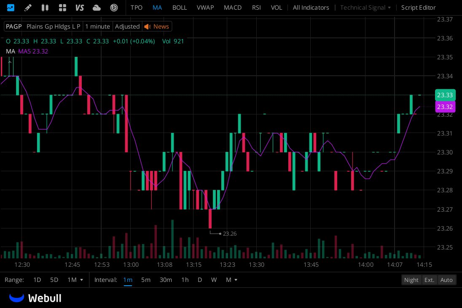Screen dimensions: 462x308
Task: Click the PAGP ticker symbol
Action: pos(14,27)
